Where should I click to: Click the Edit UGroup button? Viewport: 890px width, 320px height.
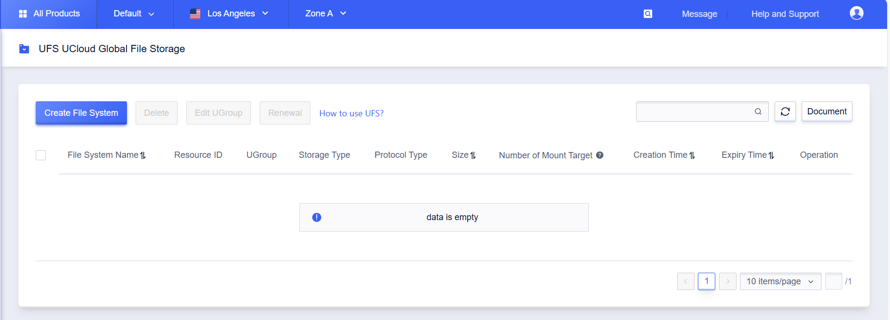point(219,113)
